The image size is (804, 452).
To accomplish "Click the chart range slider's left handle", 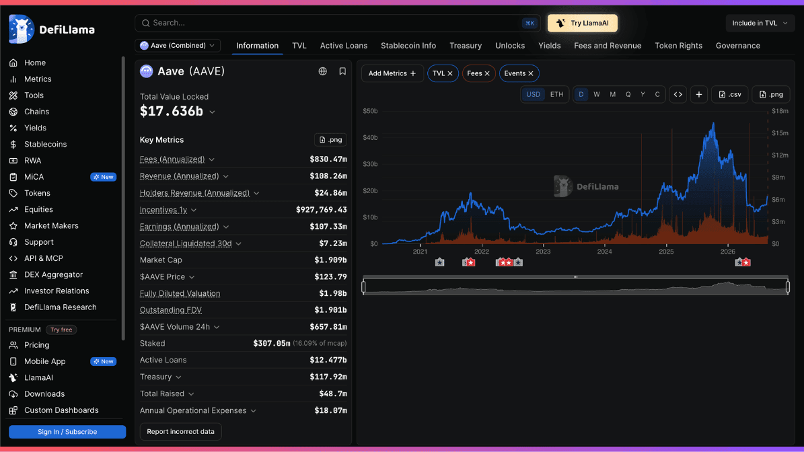I will (x=363, y=287).
